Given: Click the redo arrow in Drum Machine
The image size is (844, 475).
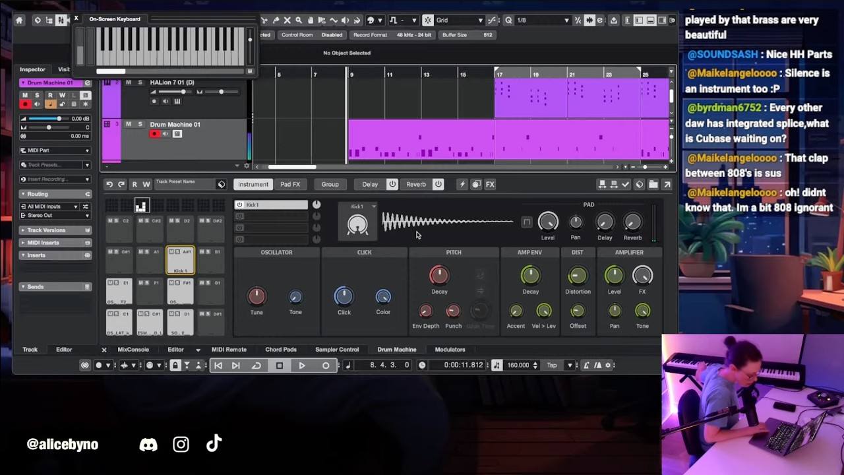Looking at the screenshot, I should (x=121, y=185).
